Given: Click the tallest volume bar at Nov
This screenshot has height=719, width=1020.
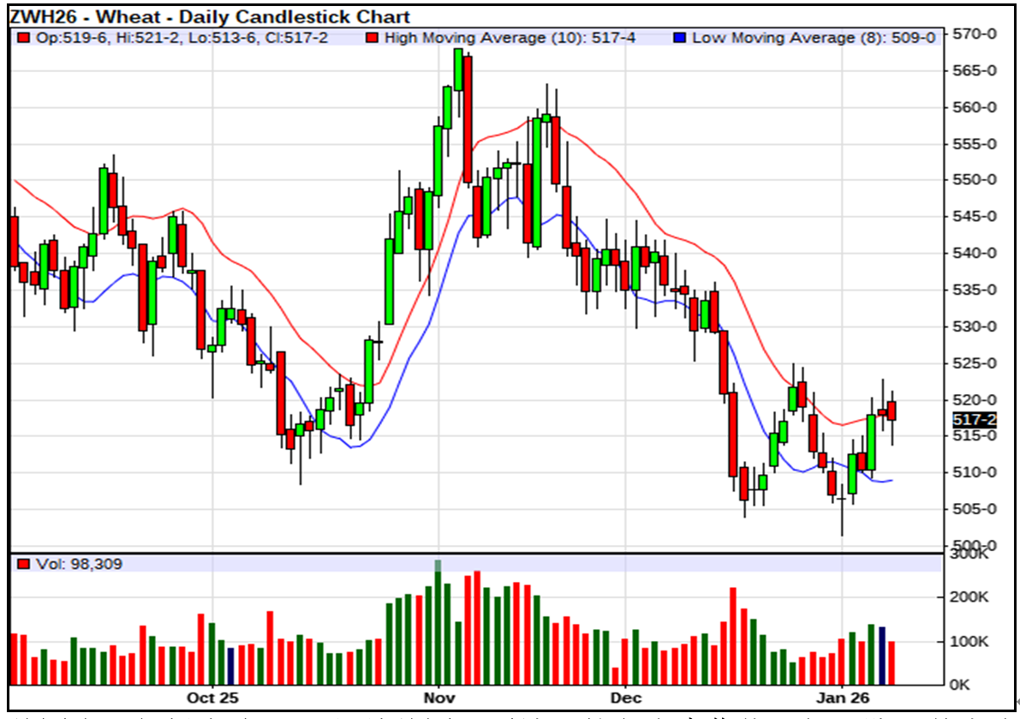Looking at the screenshot, I should coord(438,626).
